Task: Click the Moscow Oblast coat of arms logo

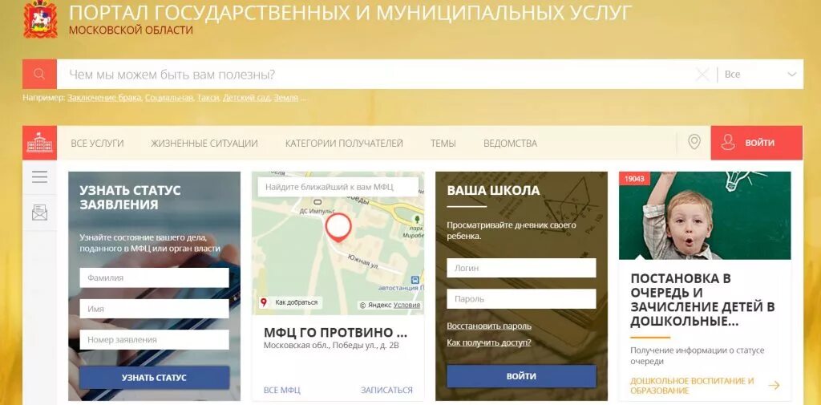Action: [x=40, y=19]
